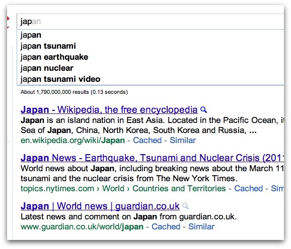291x249 pixels.
Task: Select 'japan tsunami video' suggestion
Action: pos(151,79)
